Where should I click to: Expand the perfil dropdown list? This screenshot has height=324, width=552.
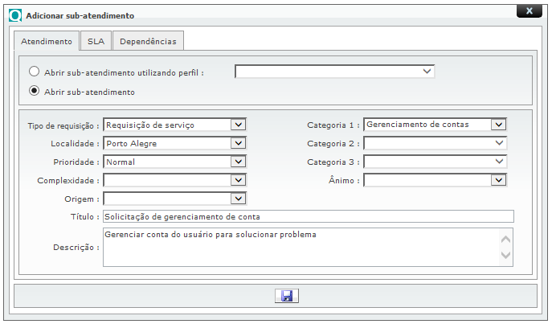(334, 72)
